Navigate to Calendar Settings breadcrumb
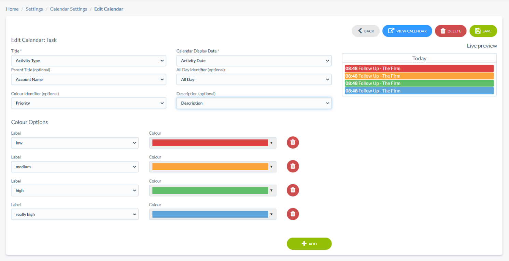Image resolution: width=509 pixels, height=261 pixels. pyautogui.click(x=69, y=9)
